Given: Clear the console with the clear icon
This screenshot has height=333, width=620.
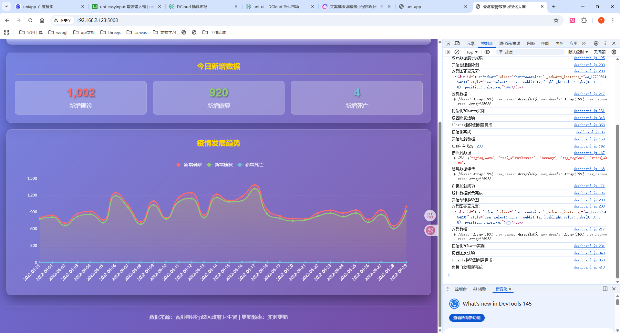Looking at the screenshot, I should (x=457, y=52).
